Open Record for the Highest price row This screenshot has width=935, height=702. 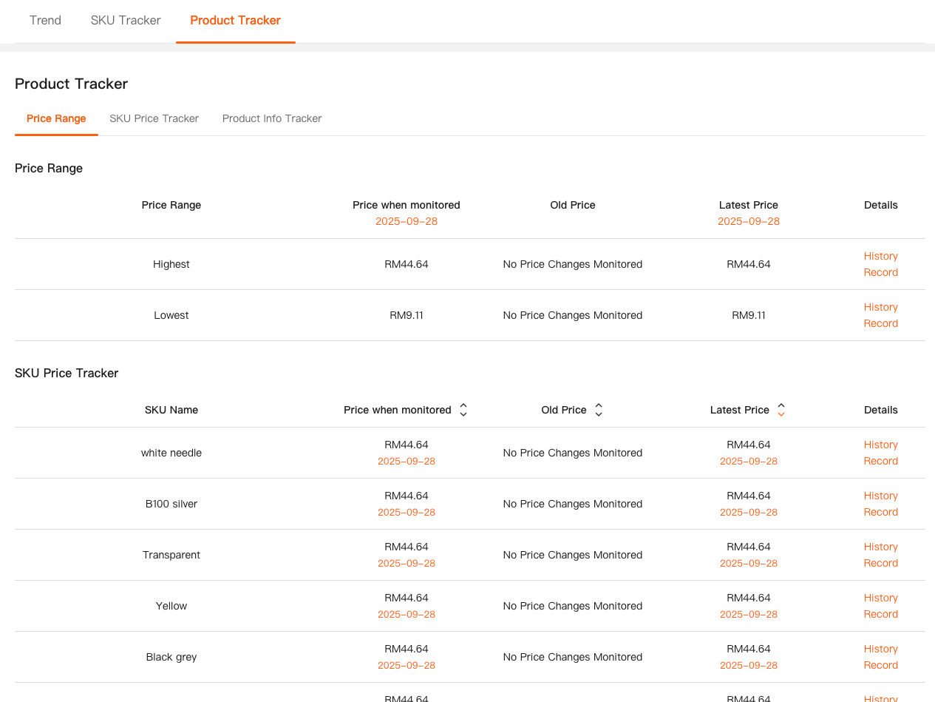880,272
